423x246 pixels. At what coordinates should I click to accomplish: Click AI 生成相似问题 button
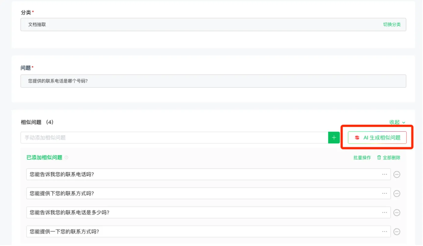coord(377,138)
